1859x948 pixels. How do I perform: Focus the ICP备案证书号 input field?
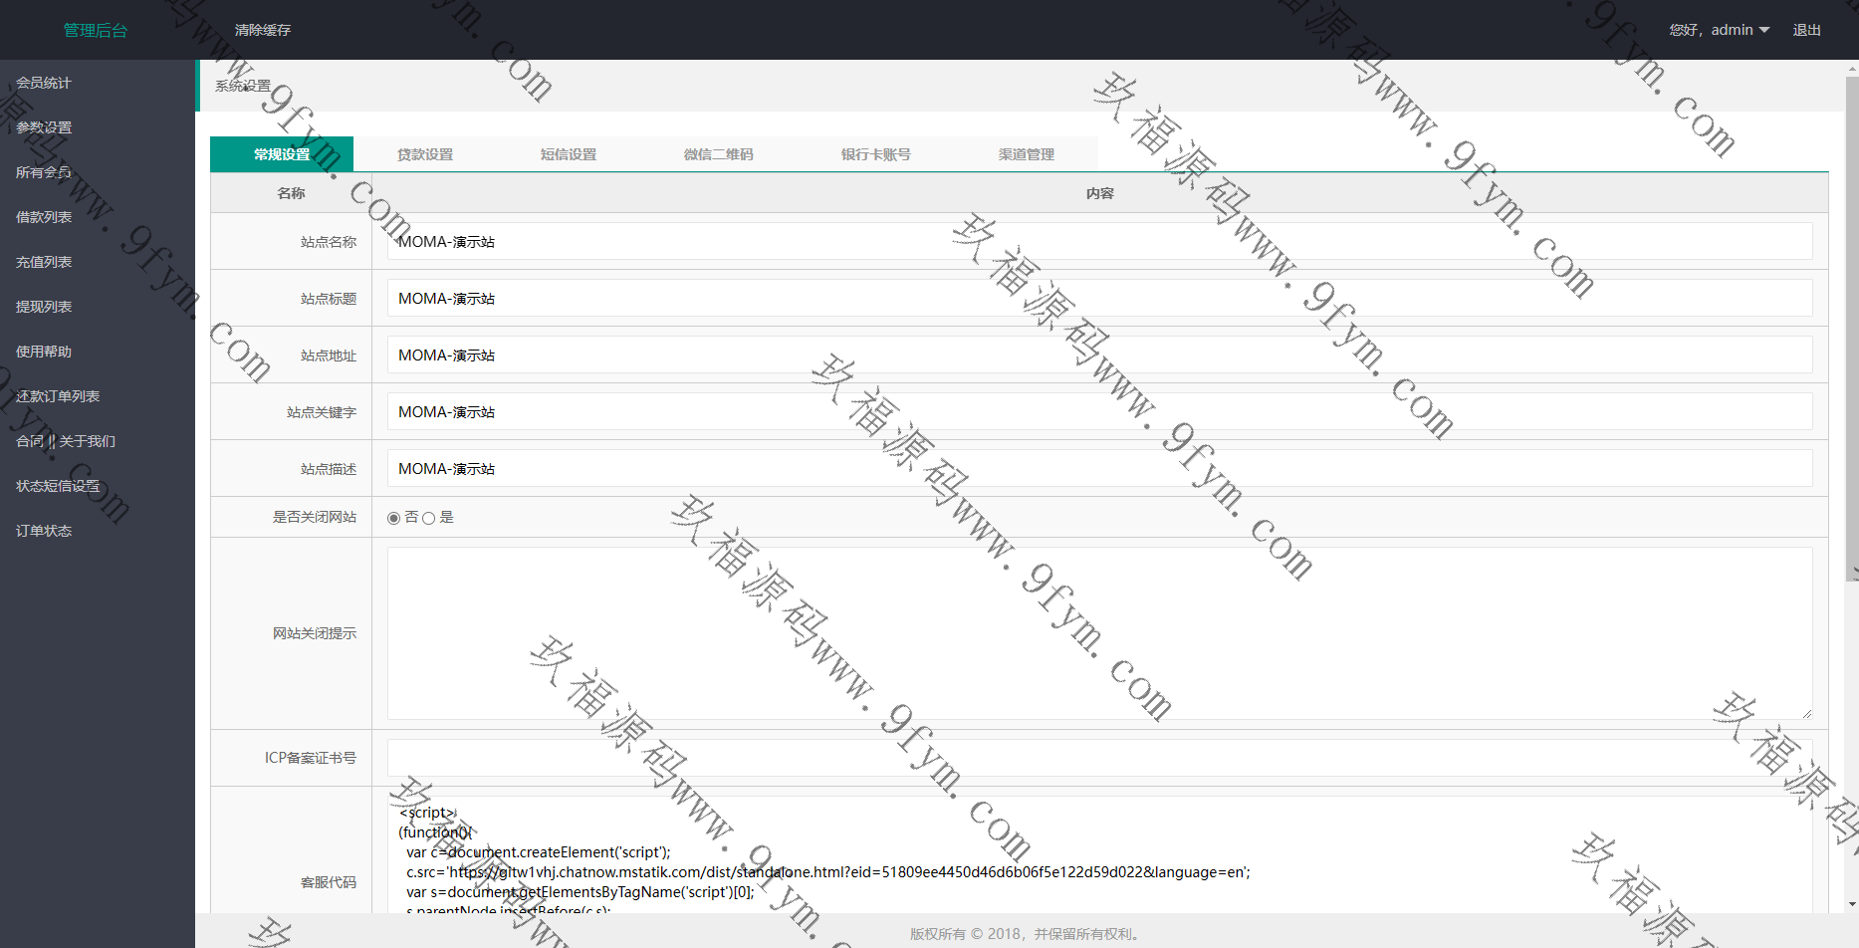[x=1099, y=758]
